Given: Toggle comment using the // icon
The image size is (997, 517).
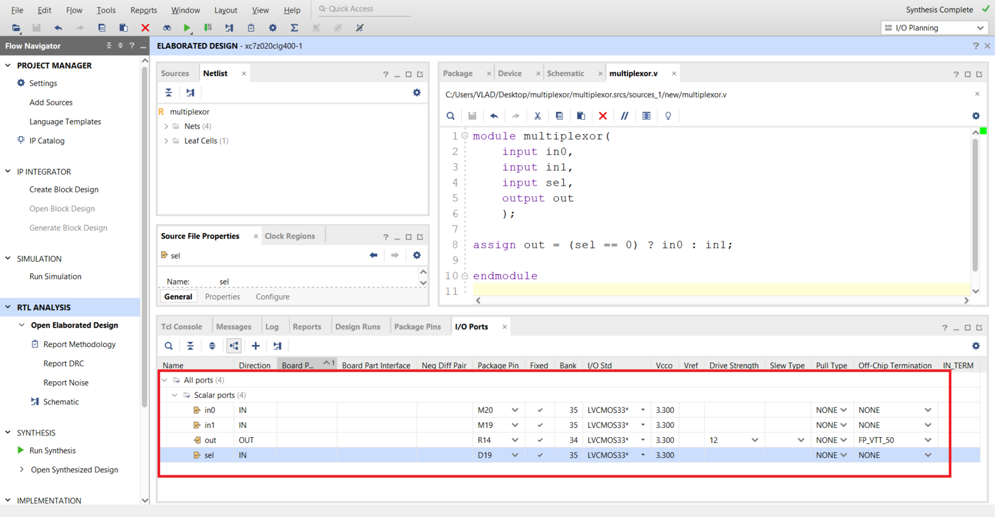Looking at the screenshot, I should [x=624, y=116].
